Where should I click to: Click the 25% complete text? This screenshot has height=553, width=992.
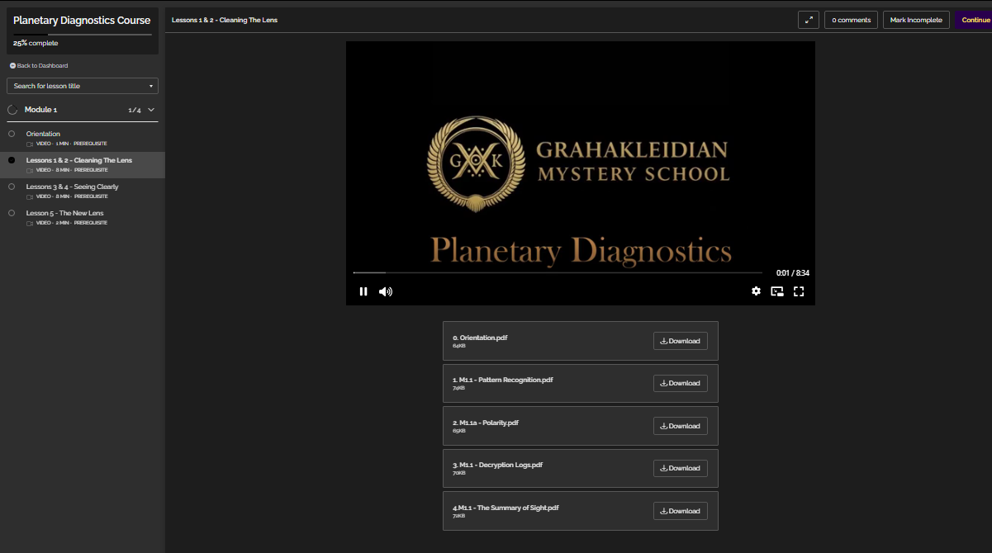(x=36, y=43)
